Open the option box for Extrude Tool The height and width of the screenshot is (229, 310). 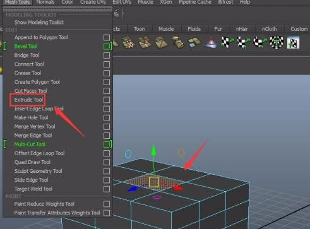(107, 100)
